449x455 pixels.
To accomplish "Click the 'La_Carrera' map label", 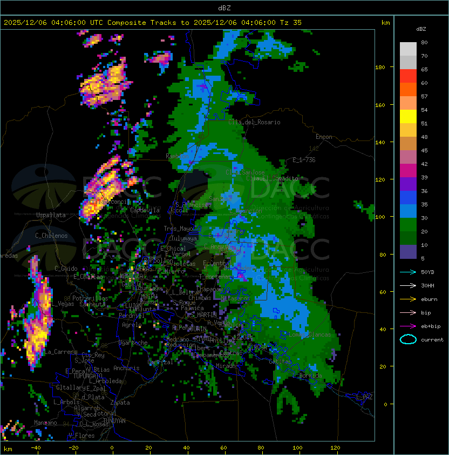I will coord(60,352).
